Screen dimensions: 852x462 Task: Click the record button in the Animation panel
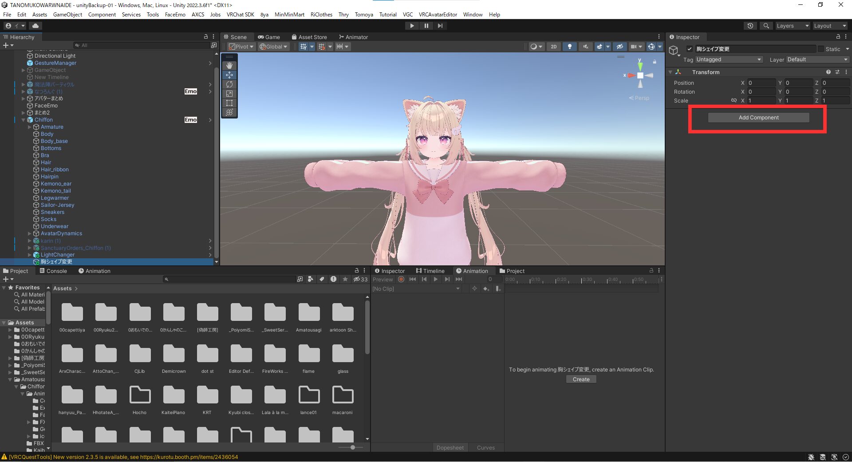401,279
